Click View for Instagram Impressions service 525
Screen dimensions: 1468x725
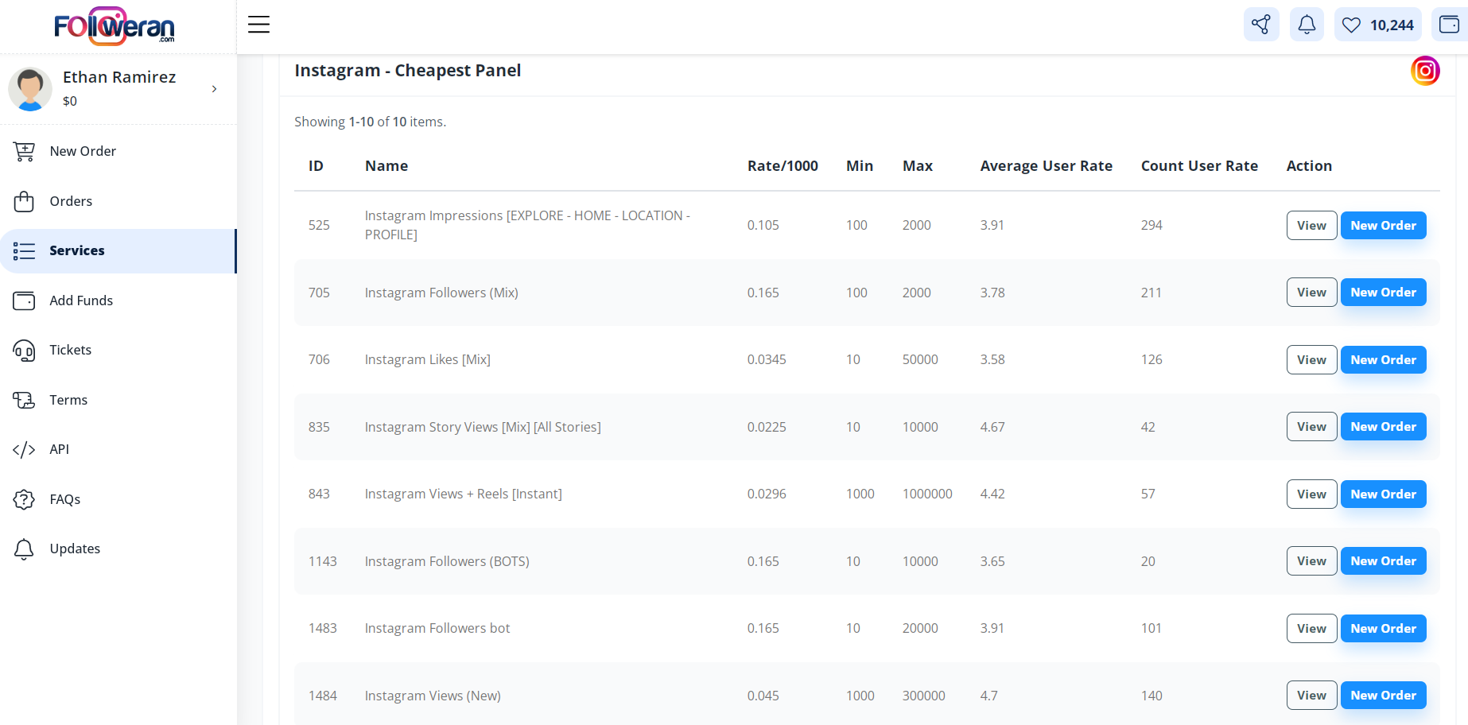pos(1311,225)
